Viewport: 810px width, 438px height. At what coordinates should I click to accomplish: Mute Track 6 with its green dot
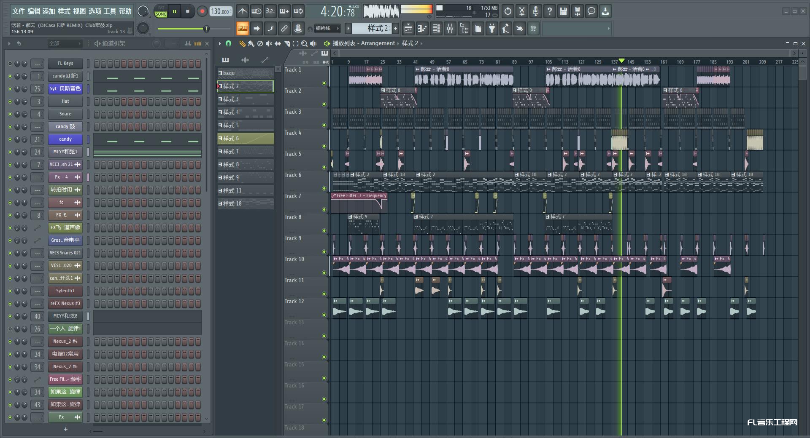click(324, 189)
